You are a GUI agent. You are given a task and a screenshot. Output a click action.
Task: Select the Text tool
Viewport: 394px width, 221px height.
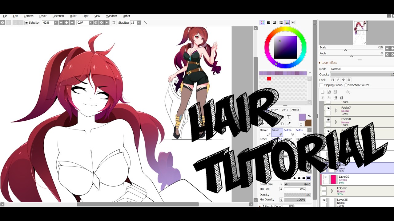(x=289, y=117)
